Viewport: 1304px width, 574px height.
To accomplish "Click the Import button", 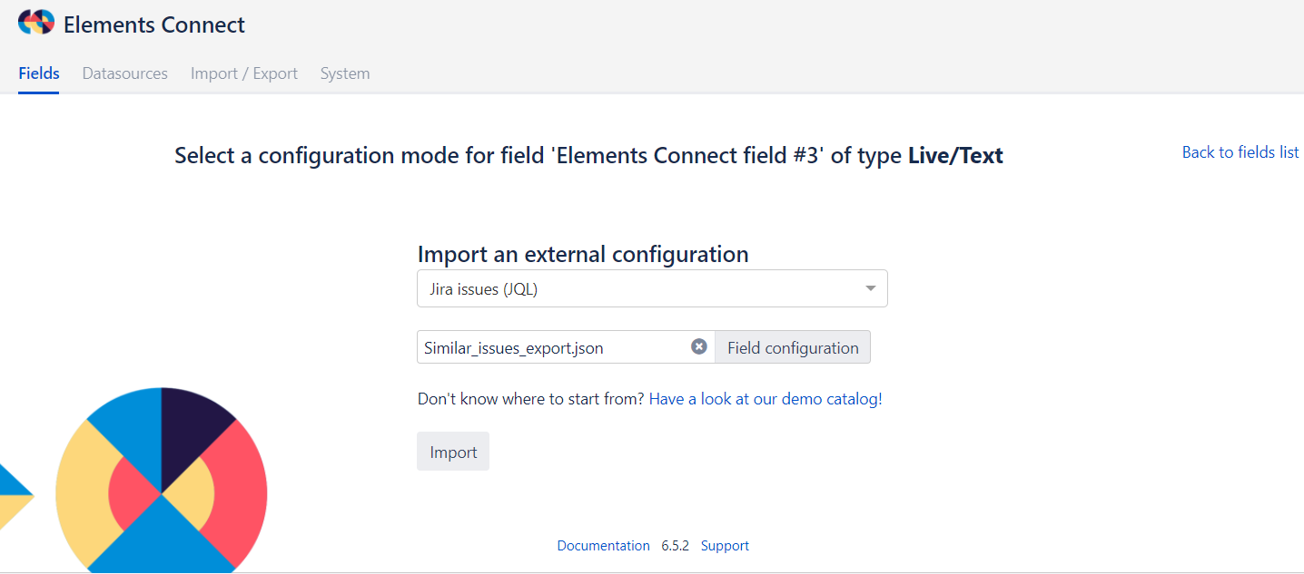I will click(x=453, y=452).
